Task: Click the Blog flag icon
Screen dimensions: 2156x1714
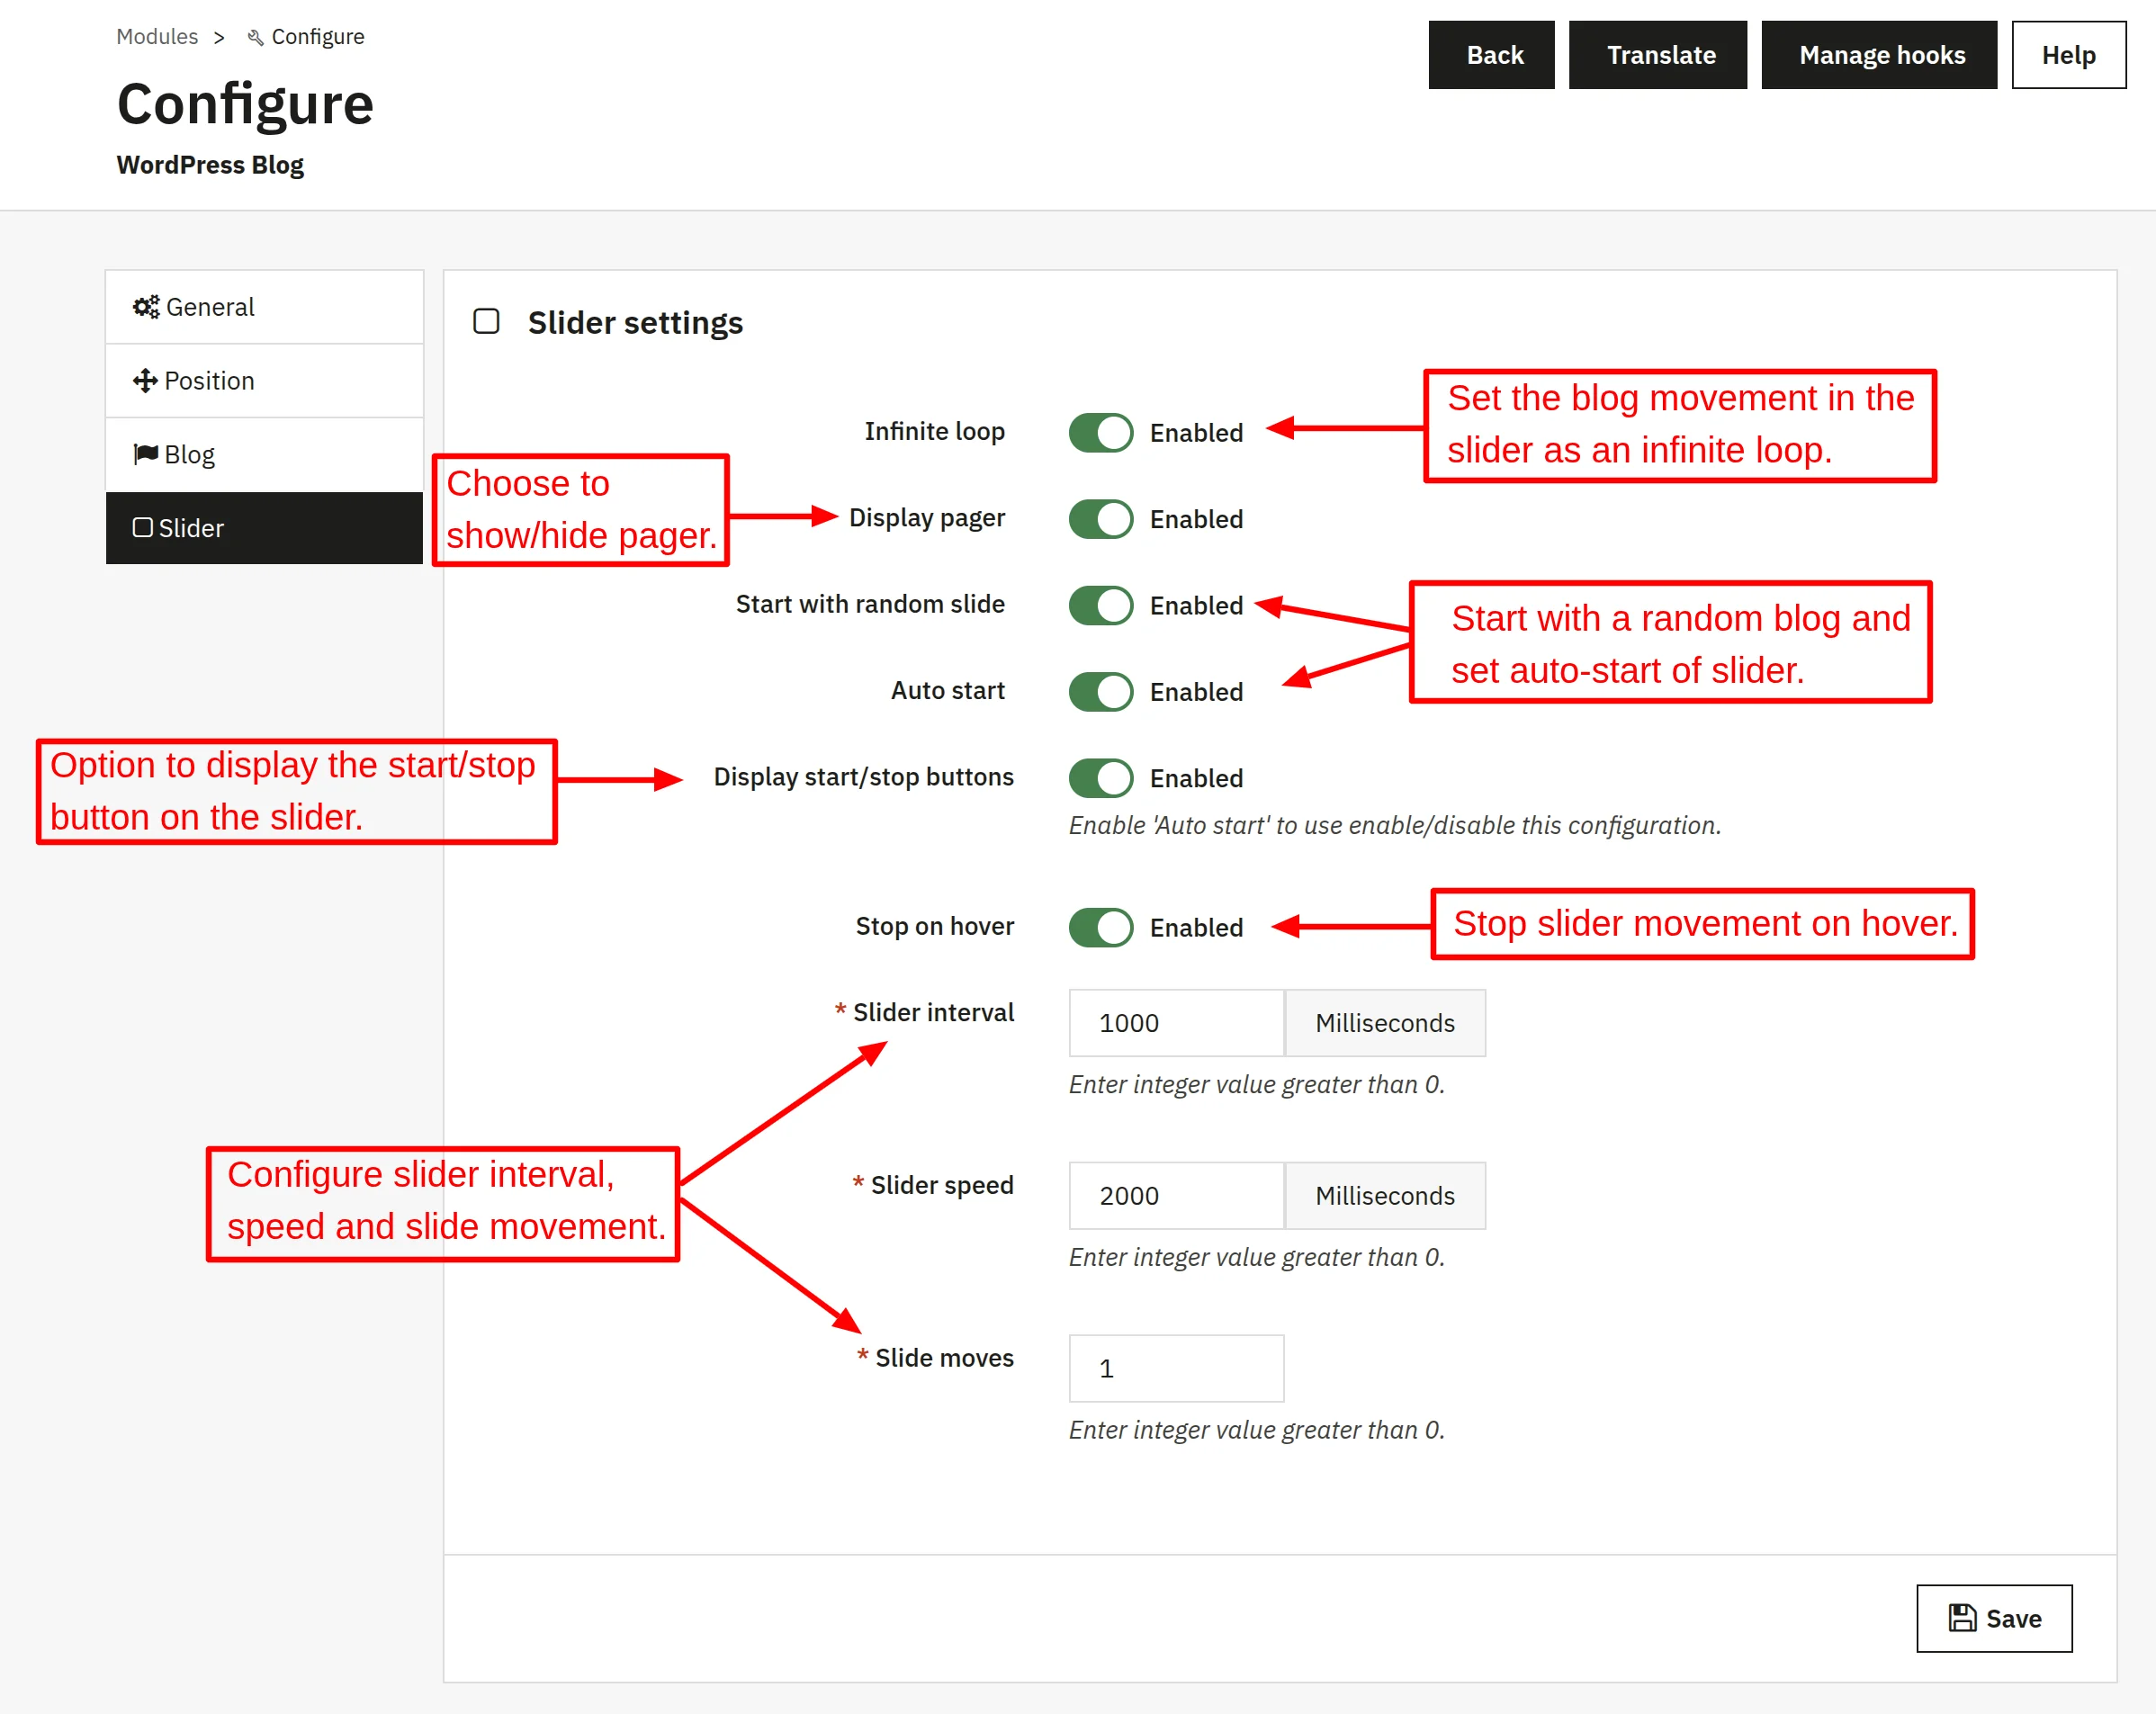Action: [146, 454]
